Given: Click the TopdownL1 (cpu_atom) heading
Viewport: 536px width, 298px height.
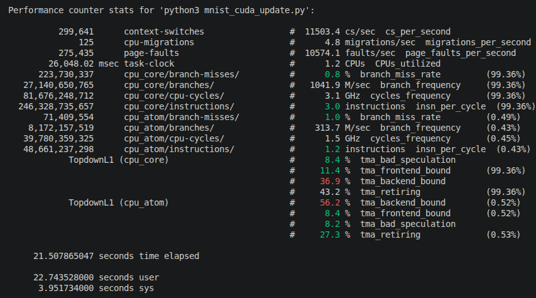Looking at the screenshot, I should tap(118, 203).
